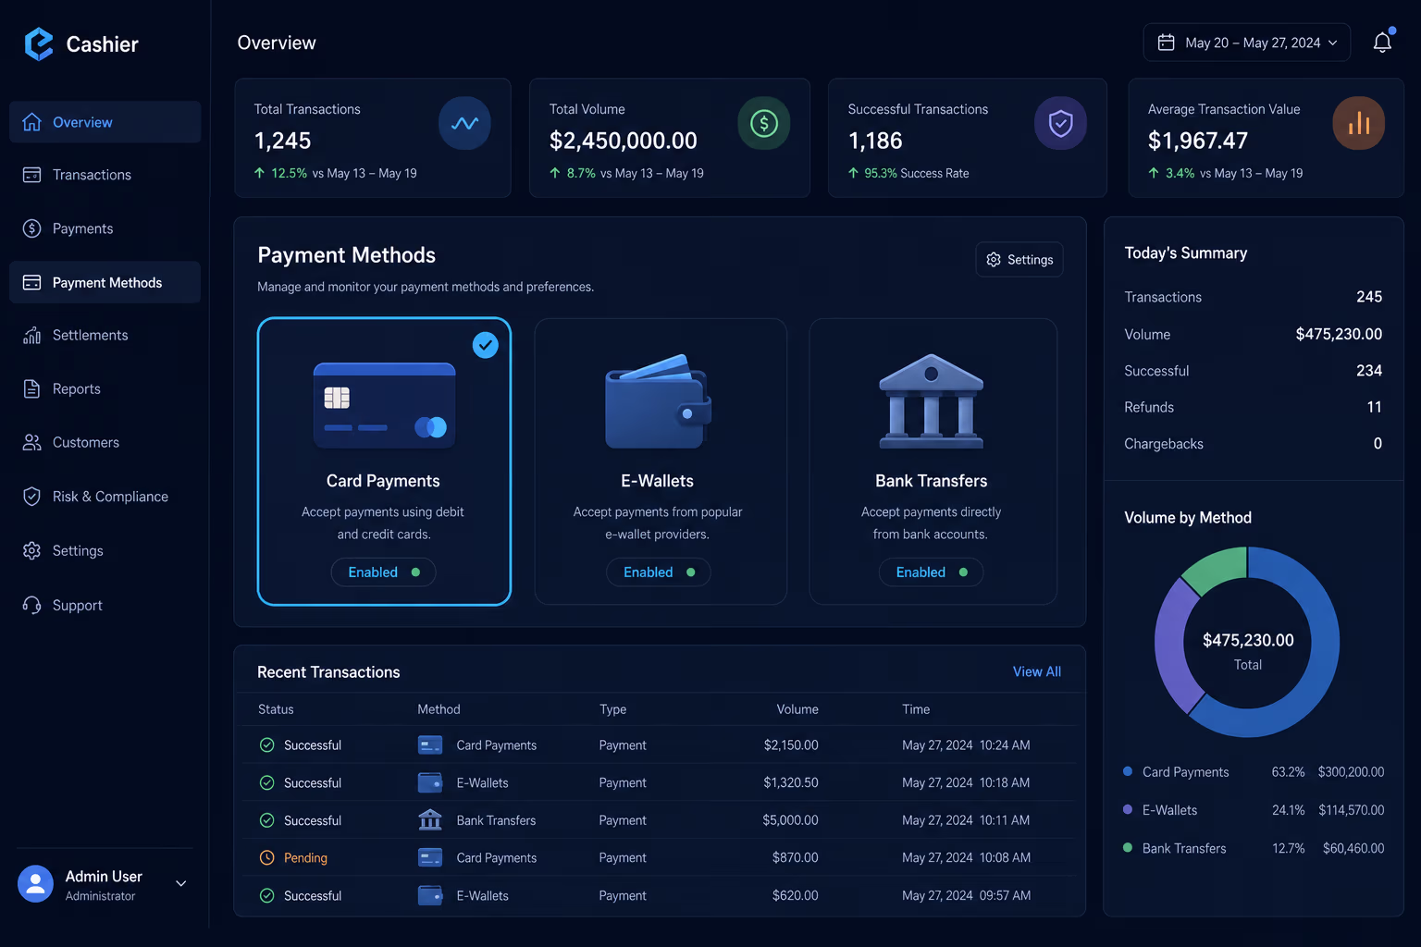Click the Support headset icon
Viewport: 1421px width, 947px height.
tap(31, 605)
